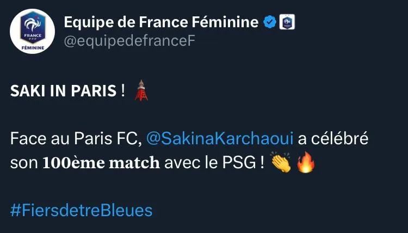Open the #FiersdetreBleues hashtag
This screenshot has height=233, width=408.
pos(81,211)
